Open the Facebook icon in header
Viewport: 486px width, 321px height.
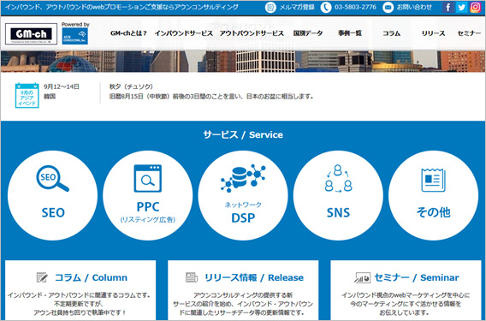tap(447, 7)
